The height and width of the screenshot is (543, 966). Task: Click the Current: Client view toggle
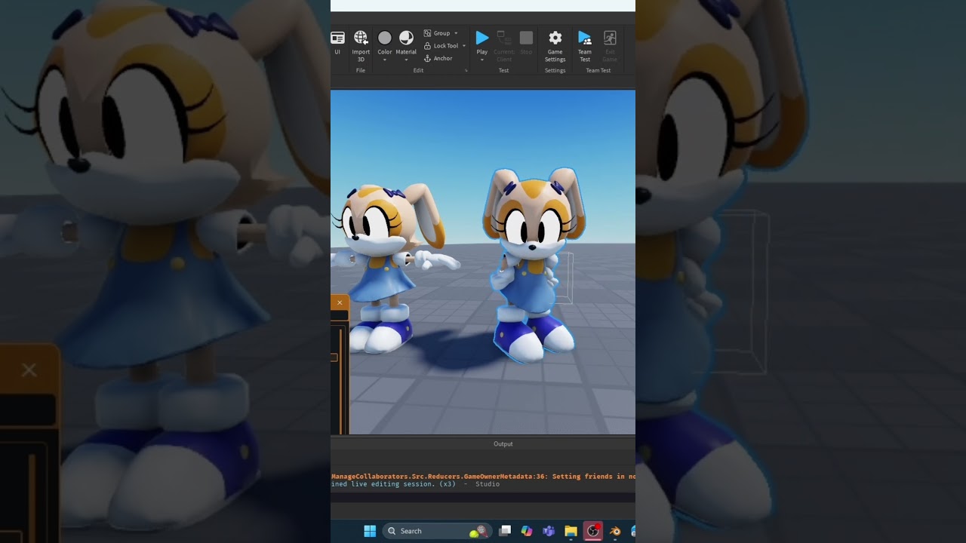503,46
